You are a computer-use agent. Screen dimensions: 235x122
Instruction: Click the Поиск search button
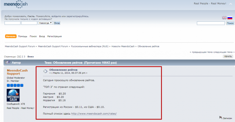coord(230,23)
